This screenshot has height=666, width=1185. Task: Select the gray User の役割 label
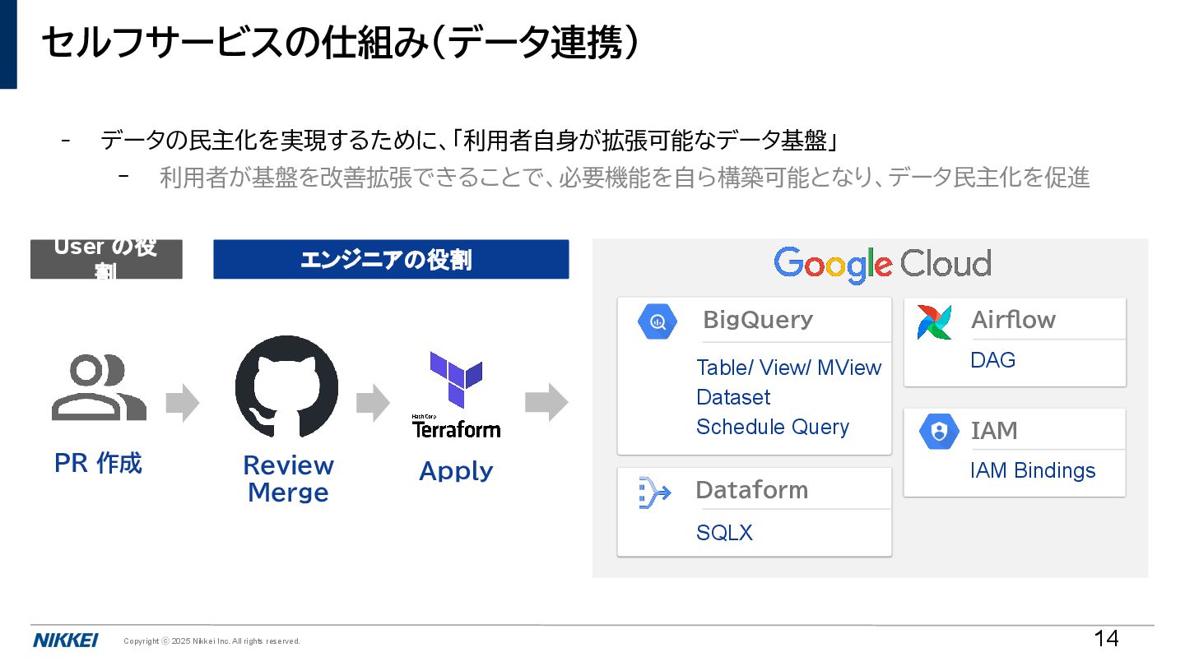106,259
